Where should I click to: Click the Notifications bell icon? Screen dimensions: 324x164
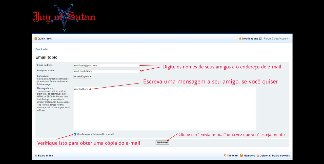tap(240, 39)
